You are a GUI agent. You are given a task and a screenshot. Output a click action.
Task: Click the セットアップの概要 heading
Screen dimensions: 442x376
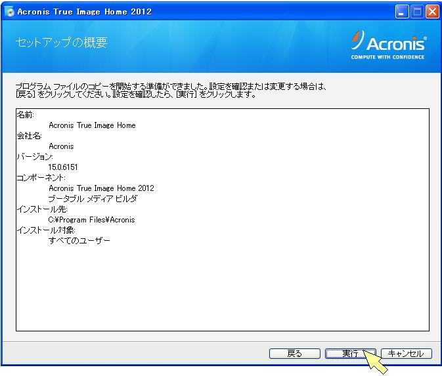(62, 43)
